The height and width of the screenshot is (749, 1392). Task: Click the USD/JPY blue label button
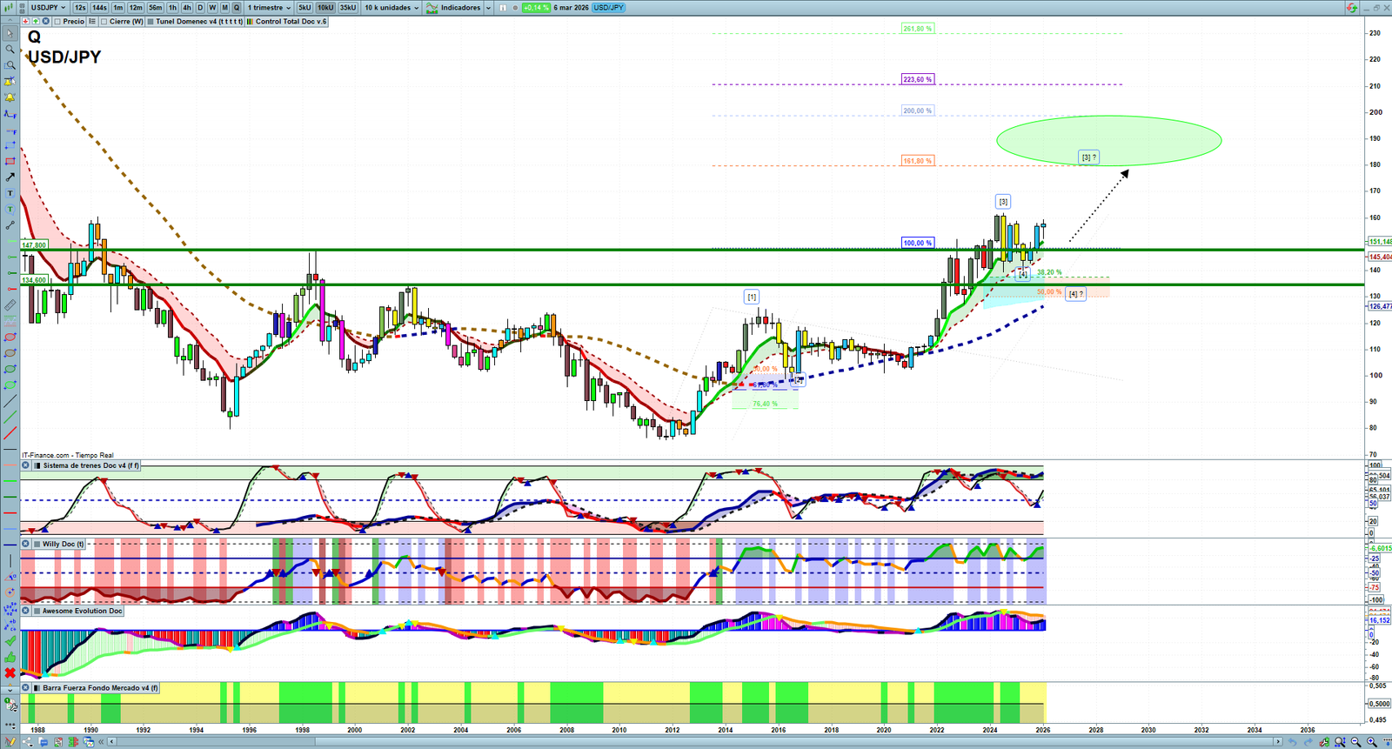609,8
